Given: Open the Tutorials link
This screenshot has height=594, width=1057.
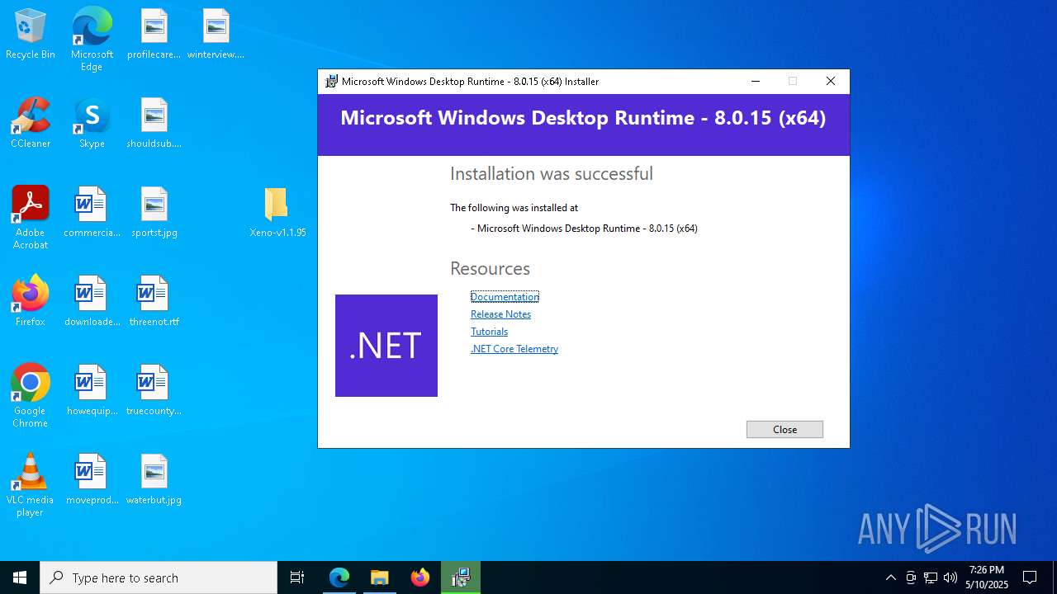Looking at the screenshot, I should tap(489, 332).
